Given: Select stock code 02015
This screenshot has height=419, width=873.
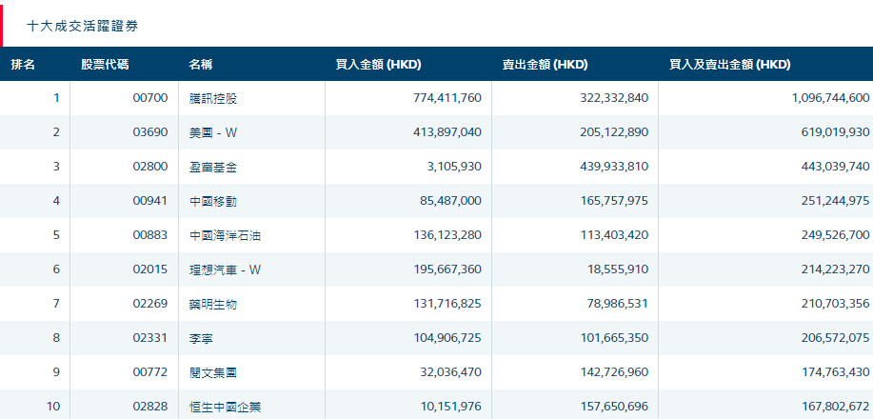Looking at the screenshot, I should click(150, 269).
